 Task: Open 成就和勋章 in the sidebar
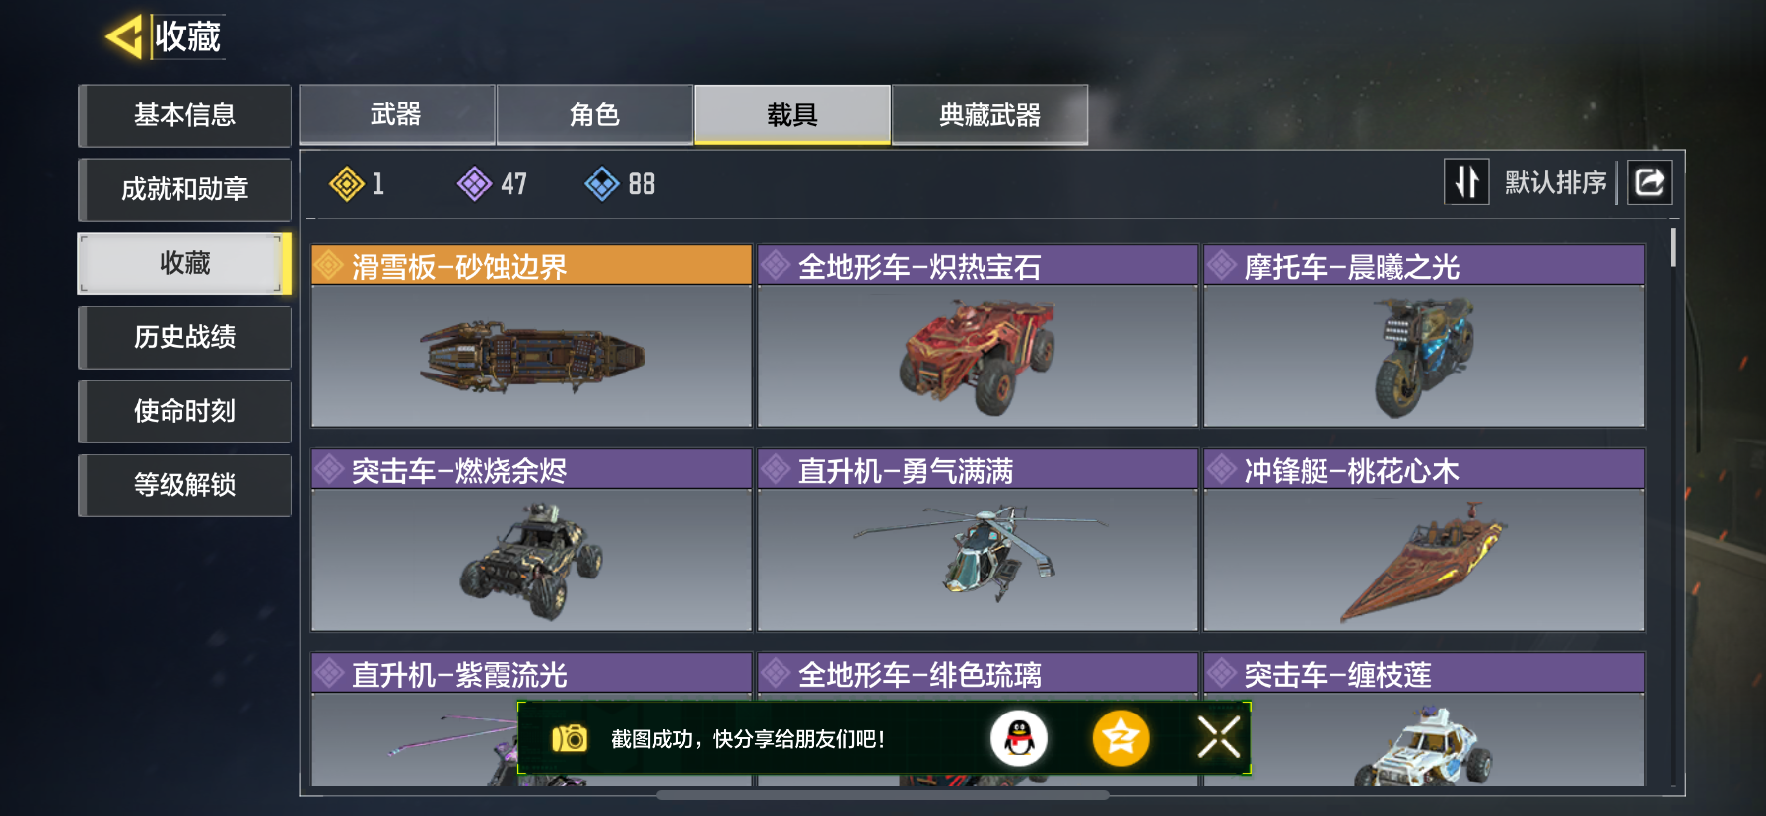(x=184, y=189)
